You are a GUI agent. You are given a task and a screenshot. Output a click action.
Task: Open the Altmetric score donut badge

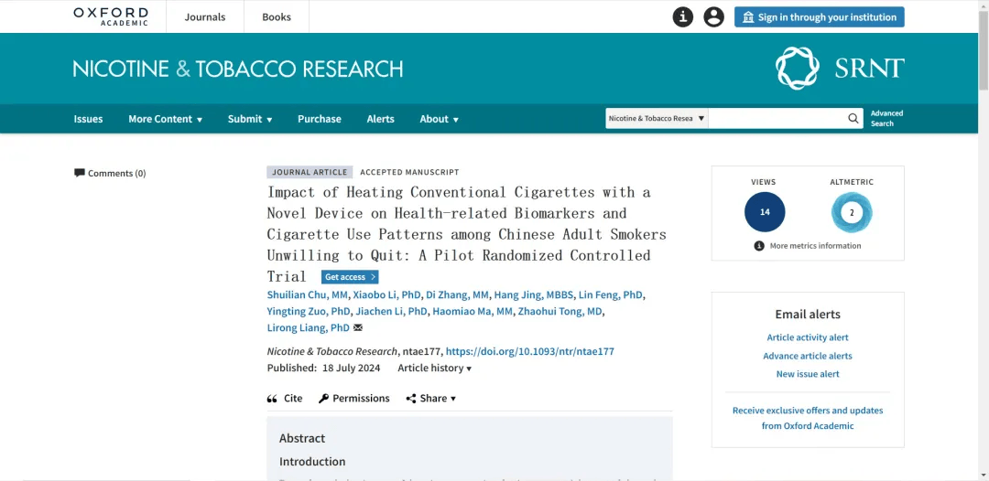click(x=852, y=212)
